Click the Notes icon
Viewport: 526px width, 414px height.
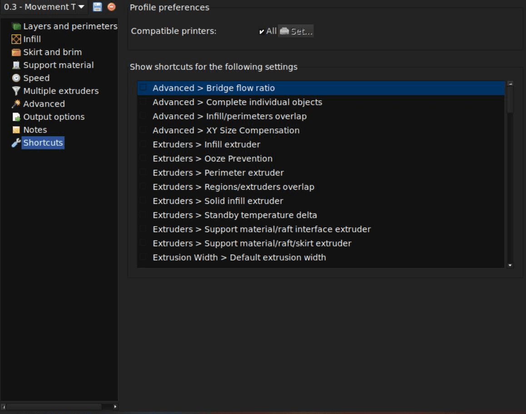[16, 130]
